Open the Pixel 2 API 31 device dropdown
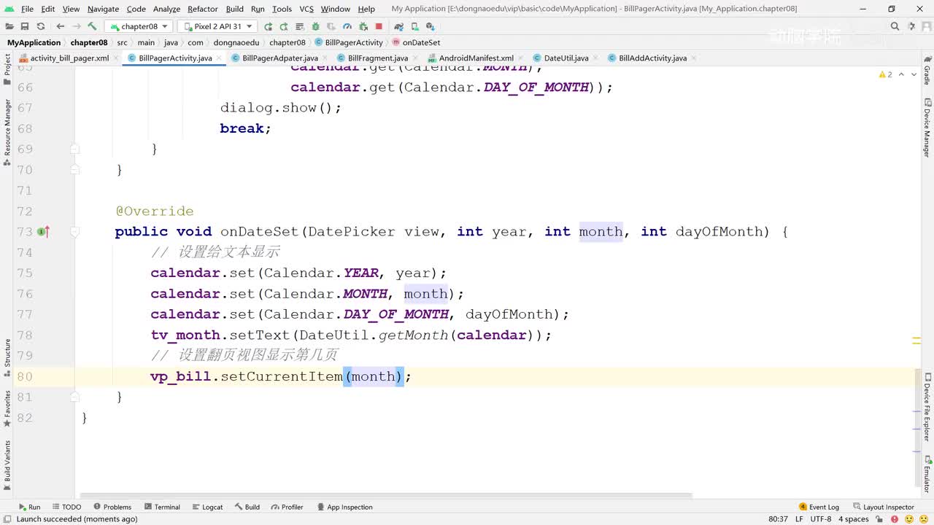This screenshot has height=525, width=934. (x=217, y=26)
